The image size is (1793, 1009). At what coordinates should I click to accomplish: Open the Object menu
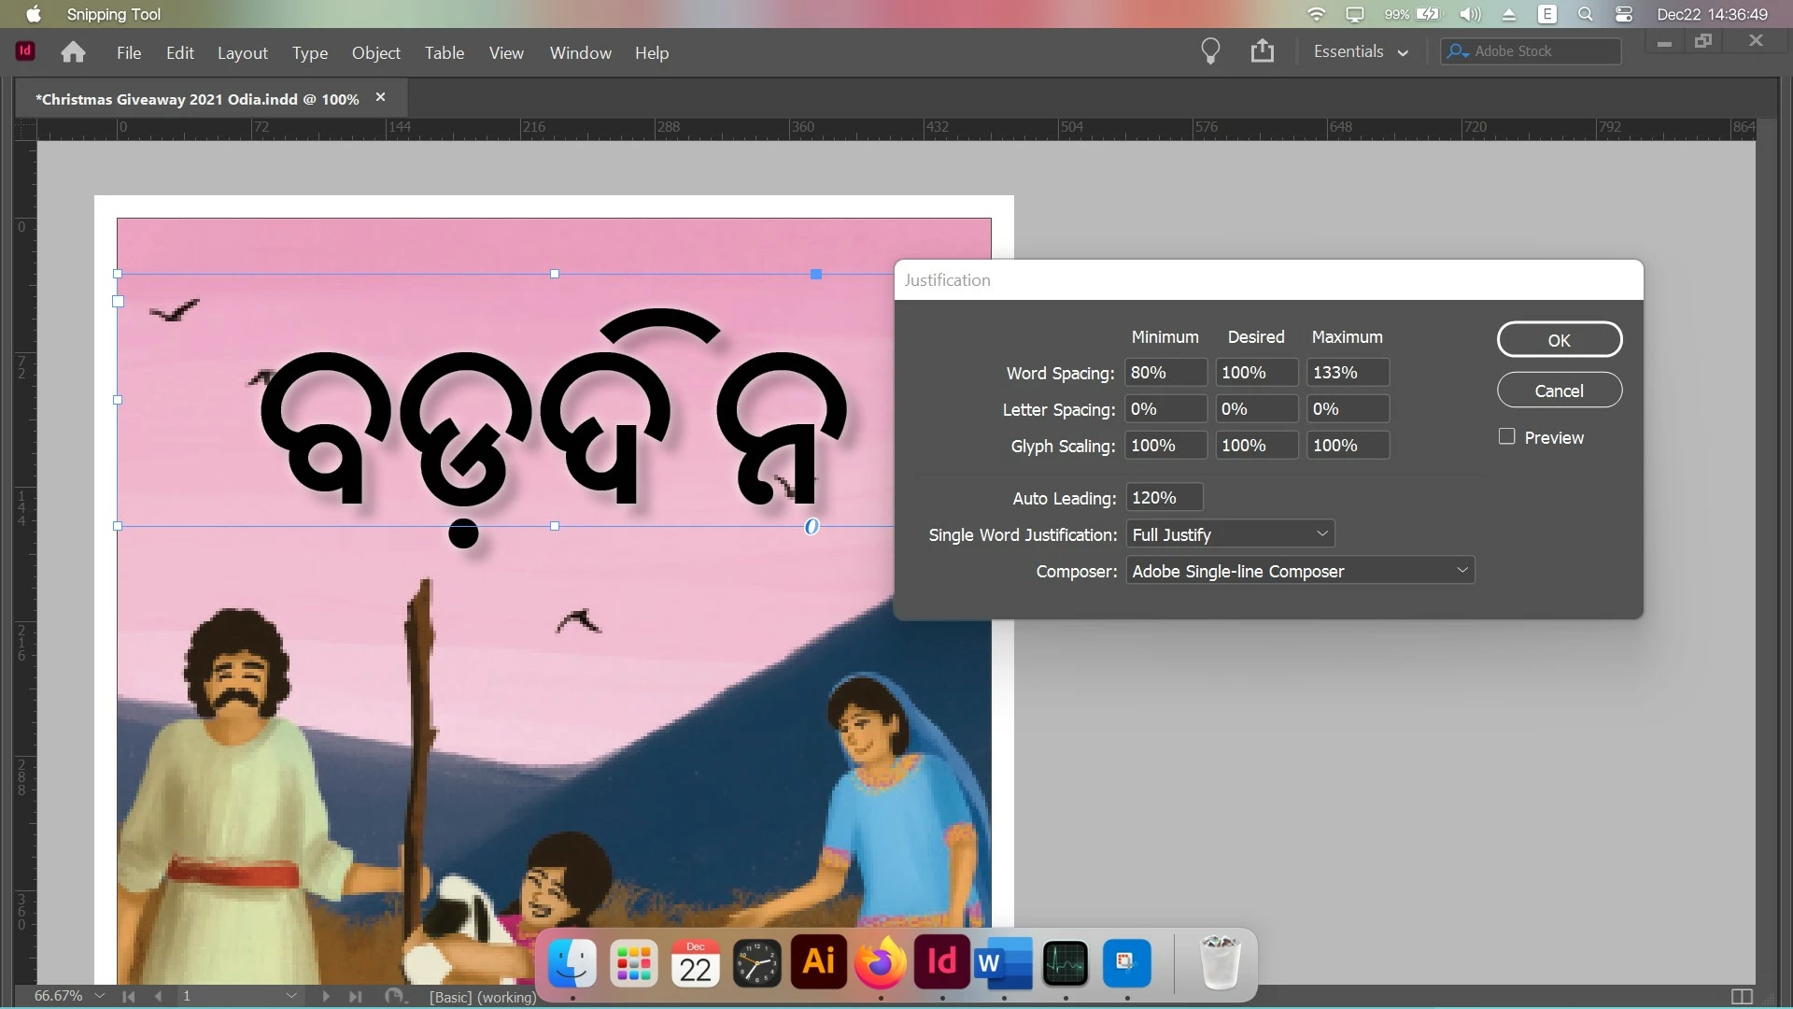pyautogui.click(x=375, y=53)
